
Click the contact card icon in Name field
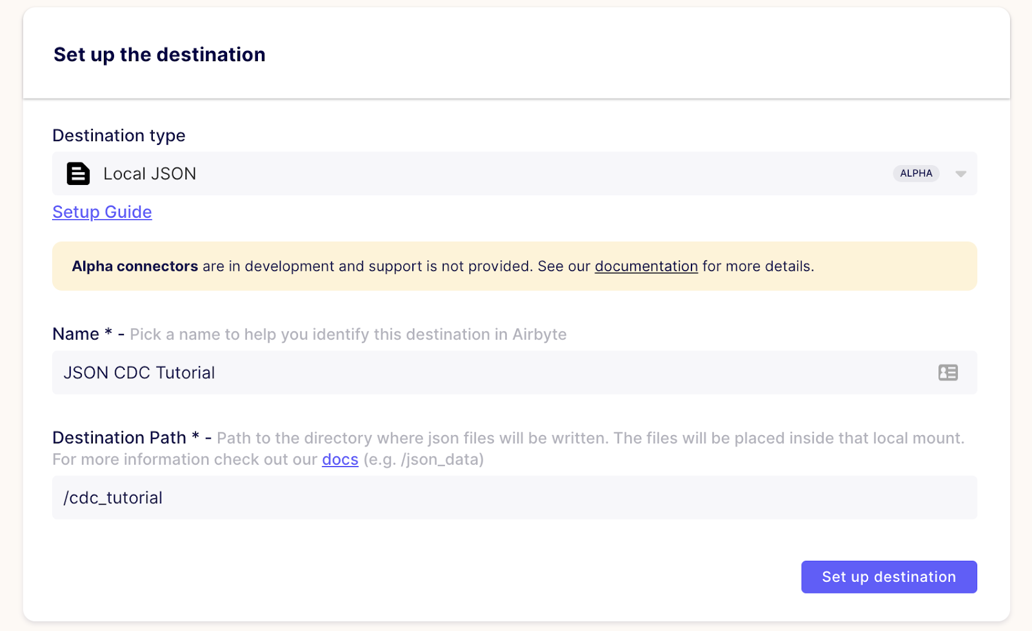(947, 373)
